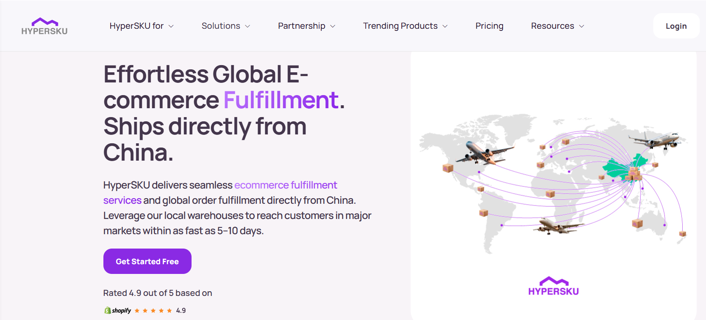Screen dimensions: 706x320
Task: Click the 4.9 rating score text
Action: tap(181, 310)
